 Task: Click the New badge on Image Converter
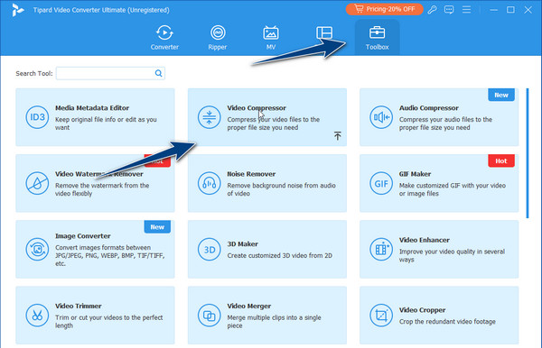pyautogui.click(x=157, y=227)
